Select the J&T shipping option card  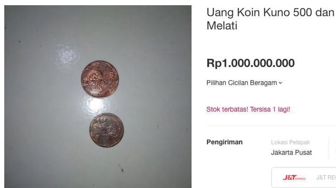tap(304, 178)
